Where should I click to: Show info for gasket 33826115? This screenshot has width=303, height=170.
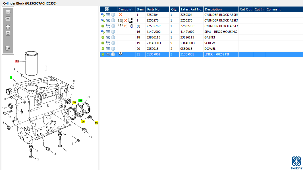coord(113,37)
